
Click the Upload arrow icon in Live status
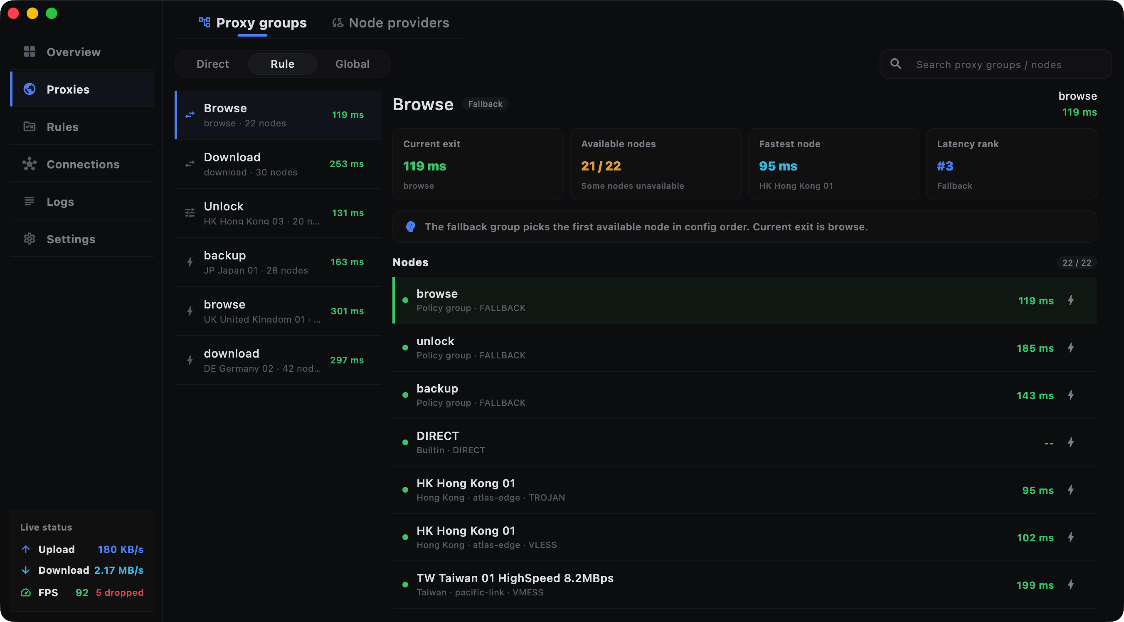point(26,549)
